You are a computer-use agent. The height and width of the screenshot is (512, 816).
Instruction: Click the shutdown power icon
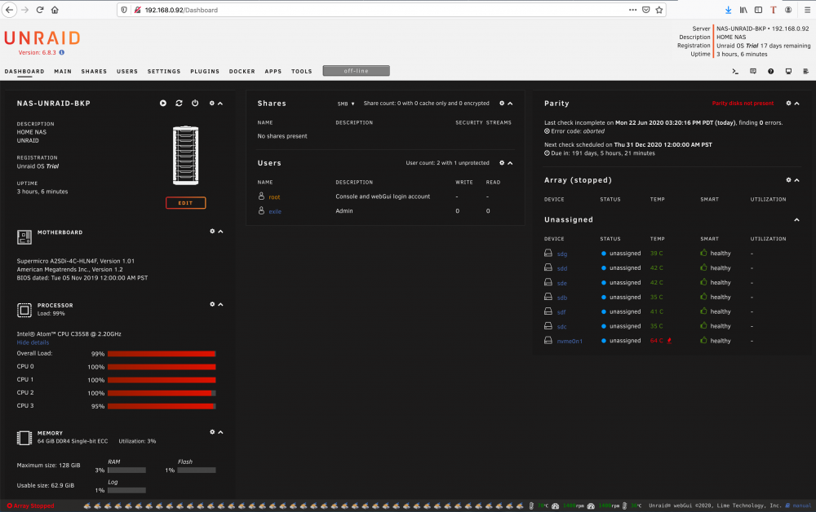click(195, 104)
